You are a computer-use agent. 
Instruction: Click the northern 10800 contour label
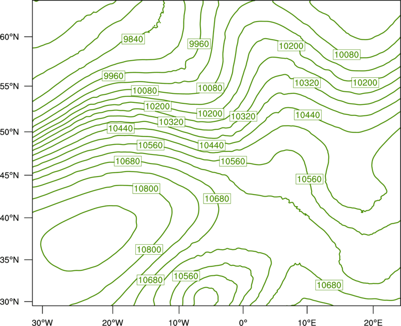pos(146,189)
